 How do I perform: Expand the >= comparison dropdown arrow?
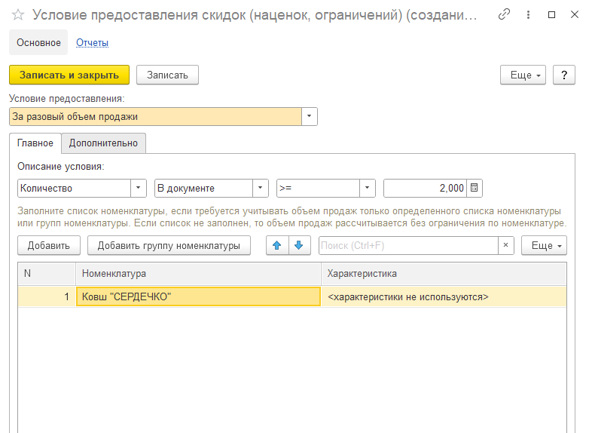point(368,188)
